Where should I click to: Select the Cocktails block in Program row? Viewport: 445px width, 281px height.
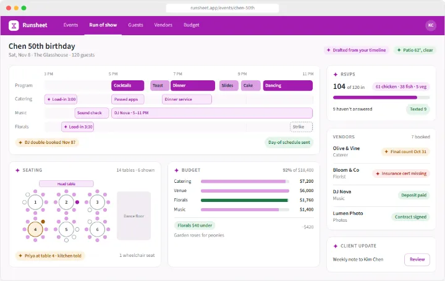pyautogui.click(x=127, y=86)
